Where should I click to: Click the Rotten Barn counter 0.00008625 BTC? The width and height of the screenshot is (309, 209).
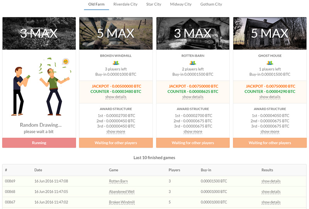(x=204, y=92)
